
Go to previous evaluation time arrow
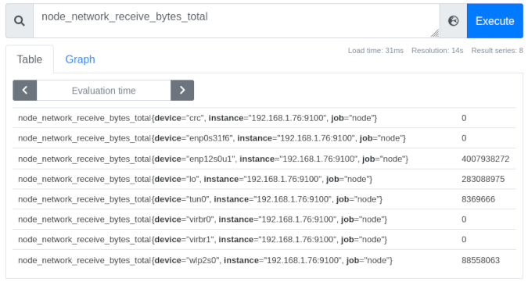(24, 90)
